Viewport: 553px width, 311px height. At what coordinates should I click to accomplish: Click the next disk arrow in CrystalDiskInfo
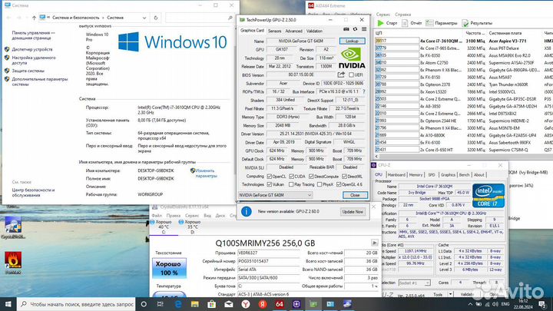point(374,243)
